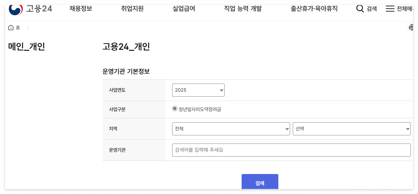Viewport: 418px width, 194px height.
Task: Open the 사업연도 2025 dropdown
Action: click(x=198, y=90)
